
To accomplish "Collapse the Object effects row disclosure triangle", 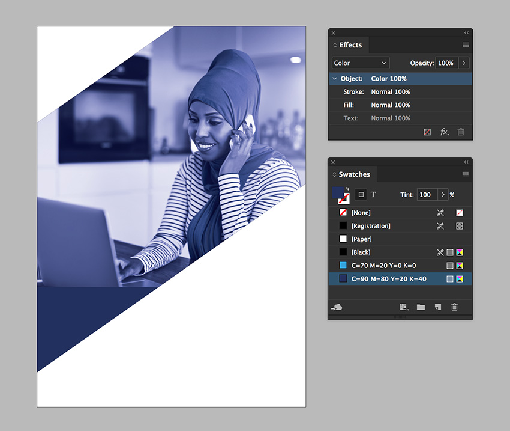I will pyautogui.click(x=334, y=78).
